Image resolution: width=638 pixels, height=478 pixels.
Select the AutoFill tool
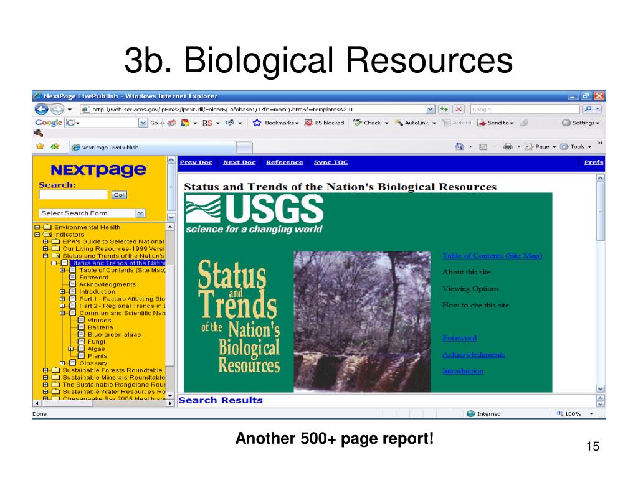tap(458, 123)
